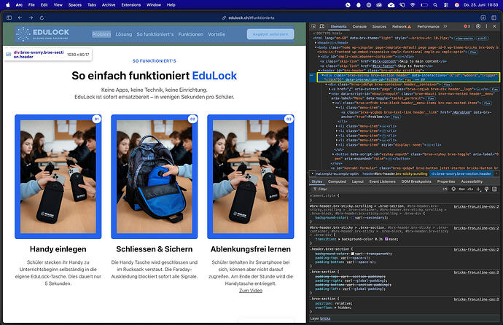Go back with the browser back arrow

(x=20, y=17)
